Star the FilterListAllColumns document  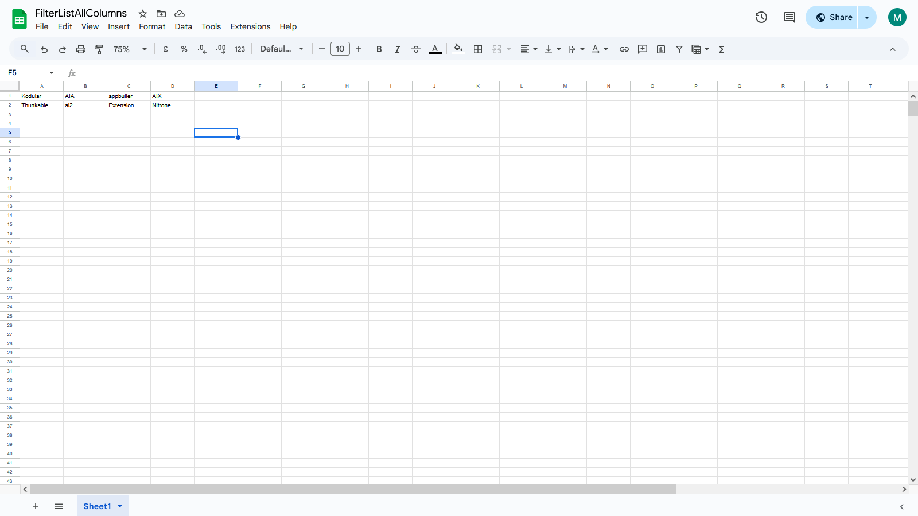pyautogui.click(x=143, y=14)
